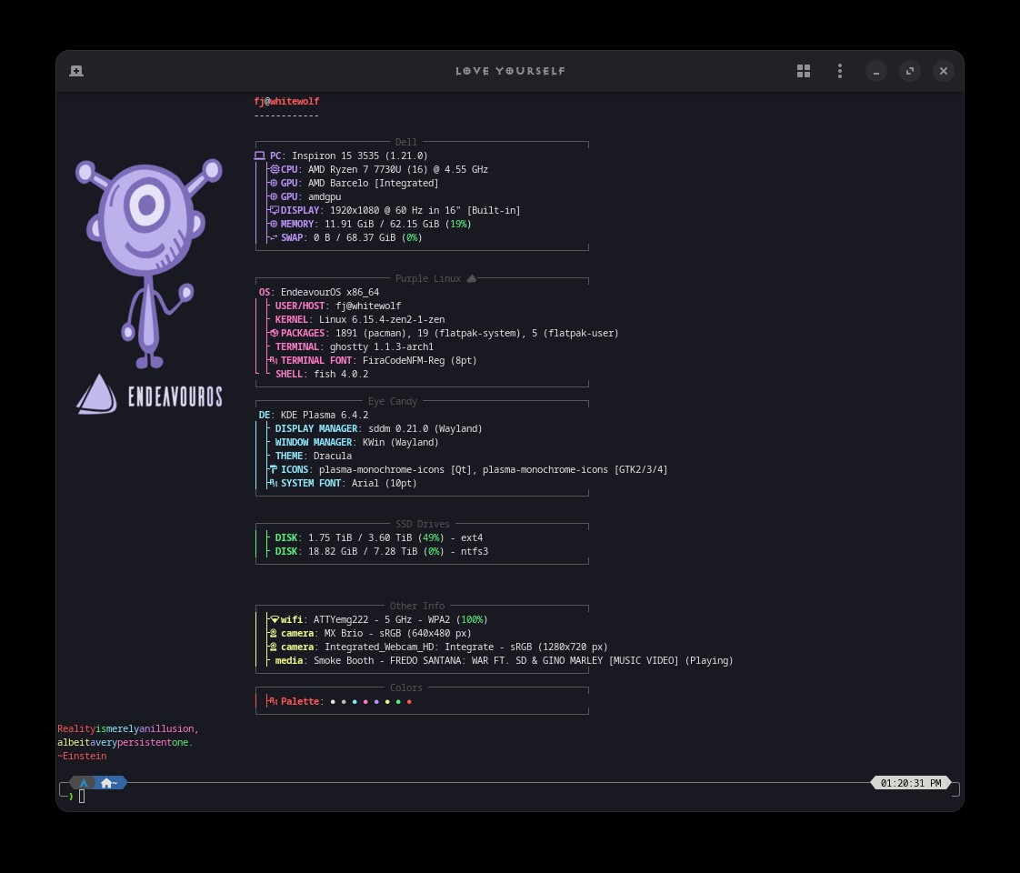
Task: Pick the cyan palette dot
Action: (355, 702)
